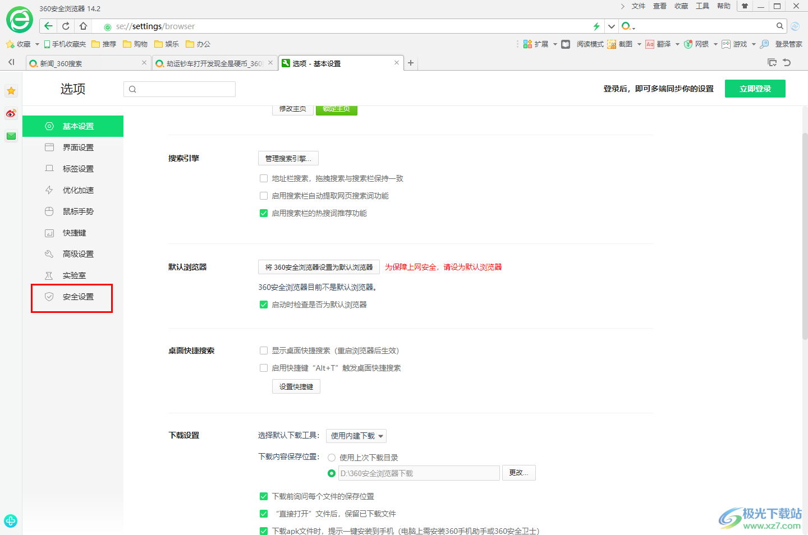Uncheck 启用搜索栏的热搜词推荐功能

pos(264,213)
